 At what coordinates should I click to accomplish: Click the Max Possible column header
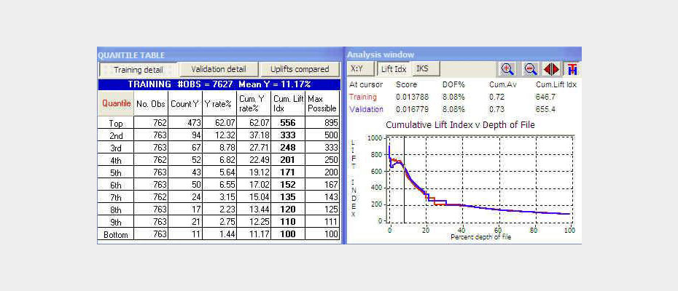[322, 103]
